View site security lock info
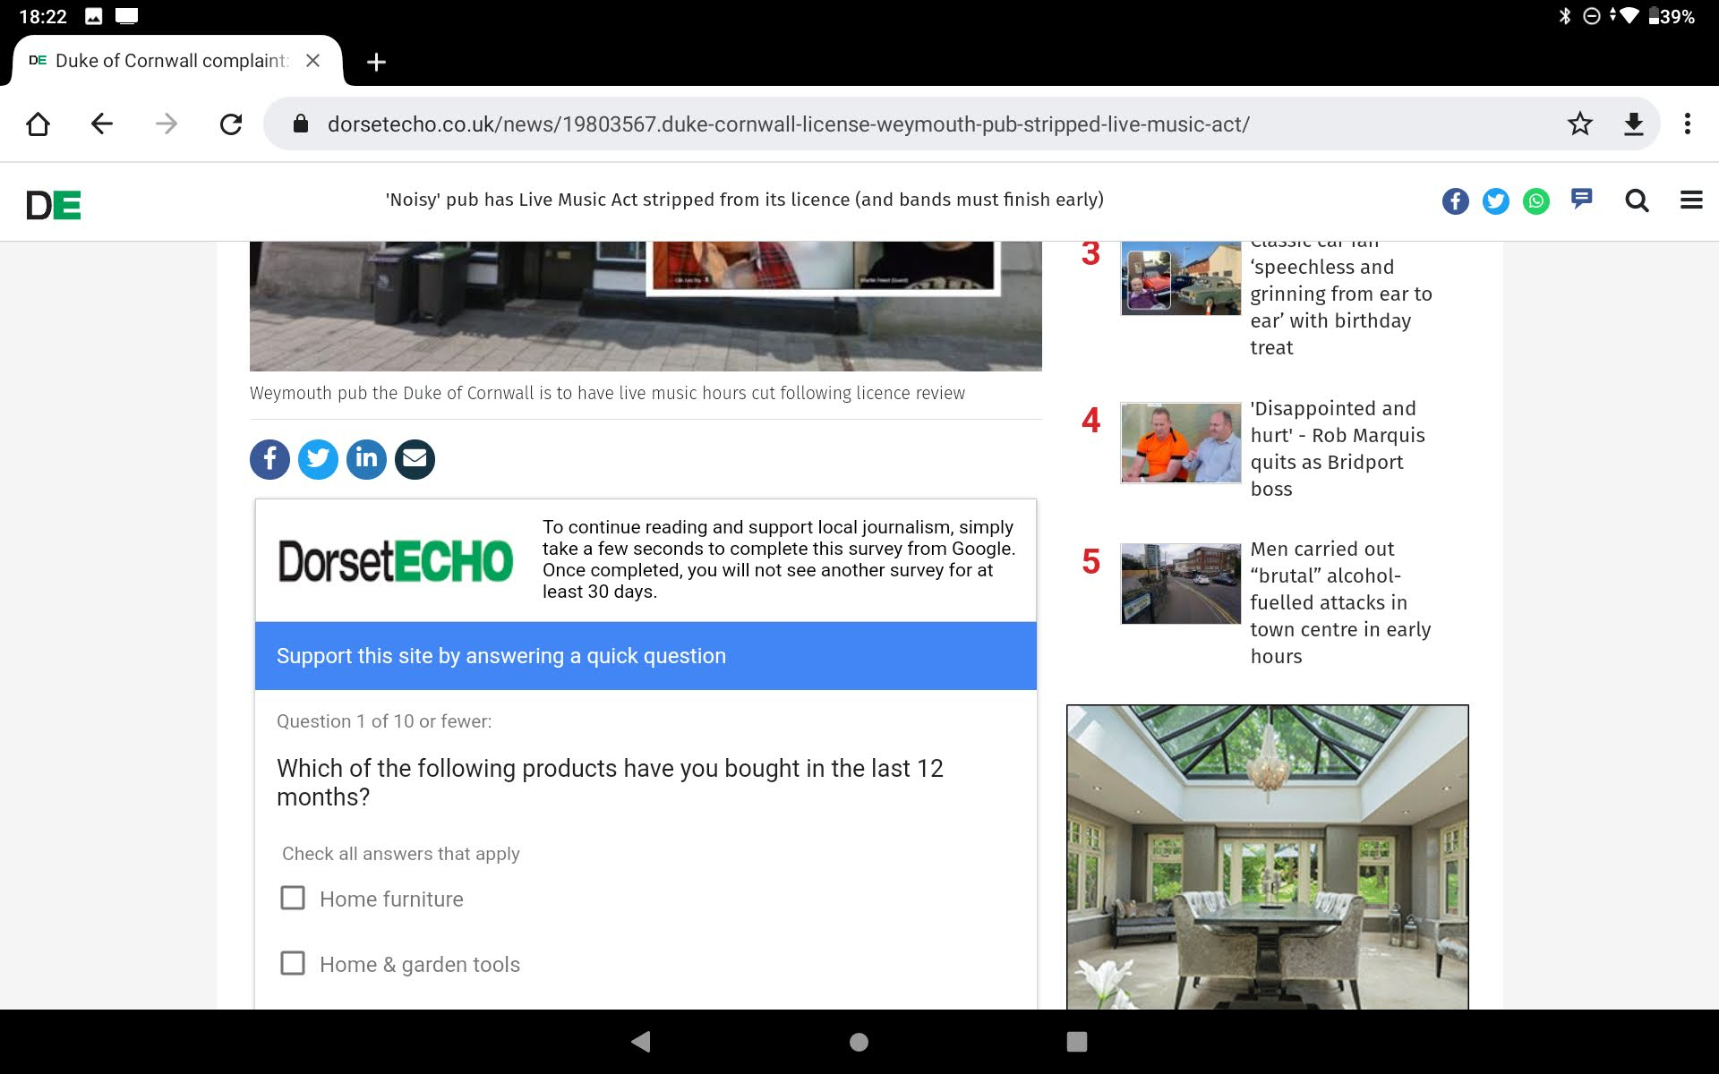The height and width of the screenshot is (1074, 1719). 301,124
